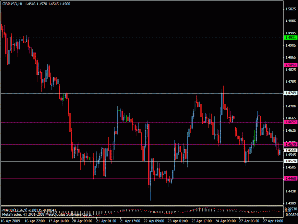
Task: Click the 24 Apr 09:00 time label
Action: [225, 221]
